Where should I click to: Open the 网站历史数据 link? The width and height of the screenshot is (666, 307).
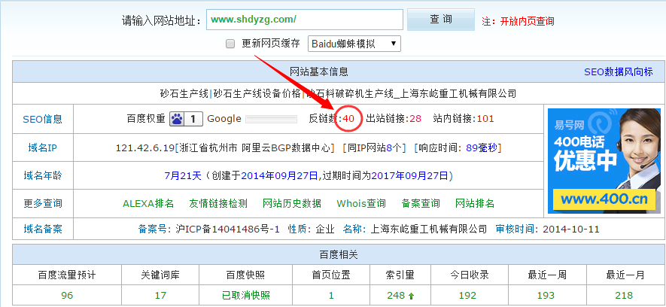[291, 203]
